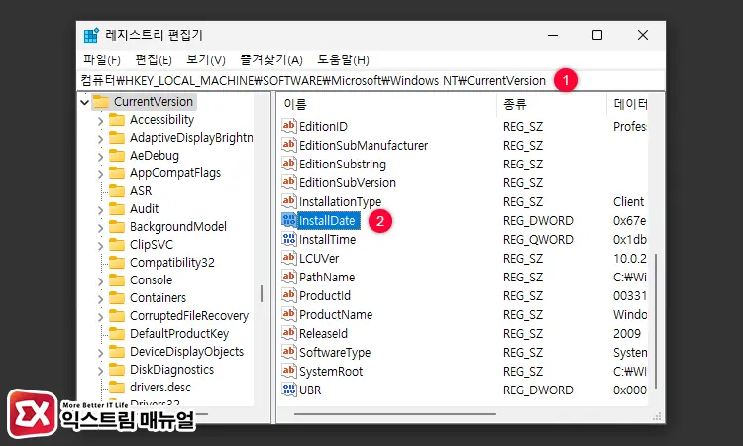This screenshot has width=743, height=446.
Task: Click the EditionSubManufacturer string icon
Action: pyautogui.click(x=289, y=145)
